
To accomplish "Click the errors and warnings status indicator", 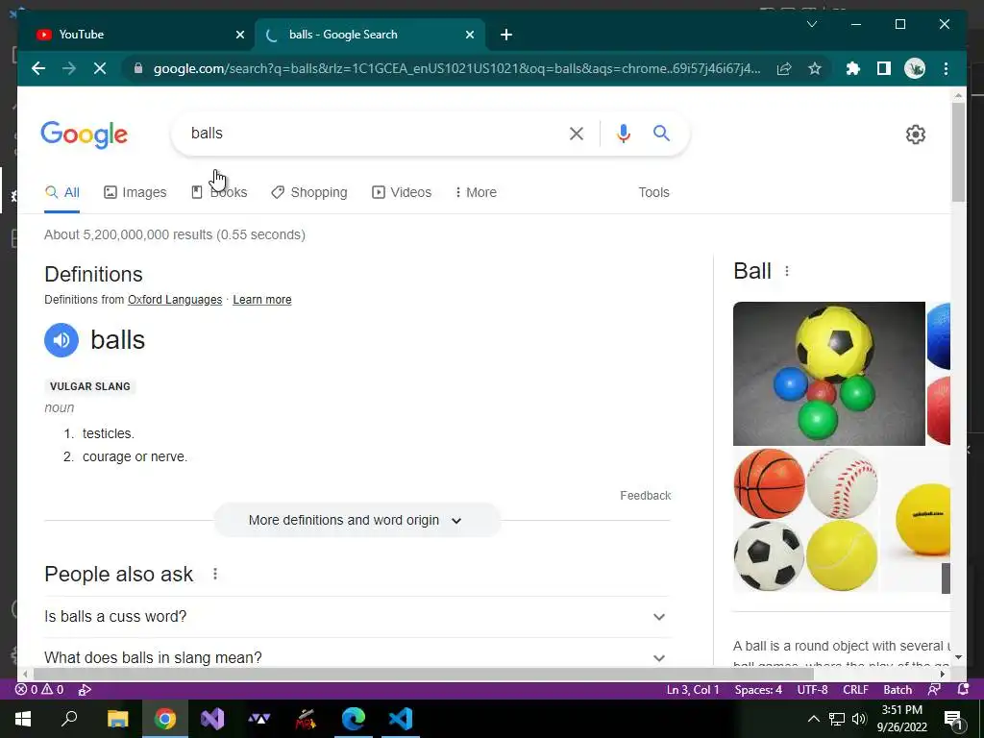I will (x=38, y=690).
